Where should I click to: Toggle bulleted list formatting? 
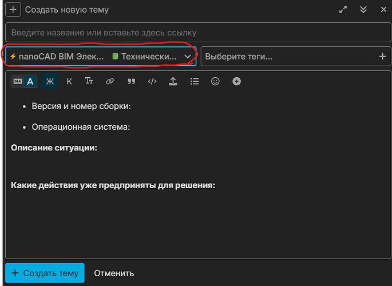(x=195, y=81)
